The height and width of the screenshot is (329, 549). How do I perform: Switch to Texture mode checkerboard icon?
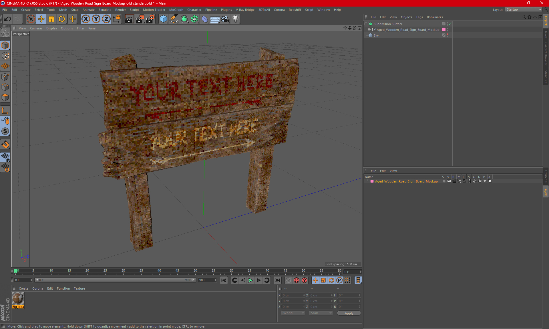tap(5, 56)
